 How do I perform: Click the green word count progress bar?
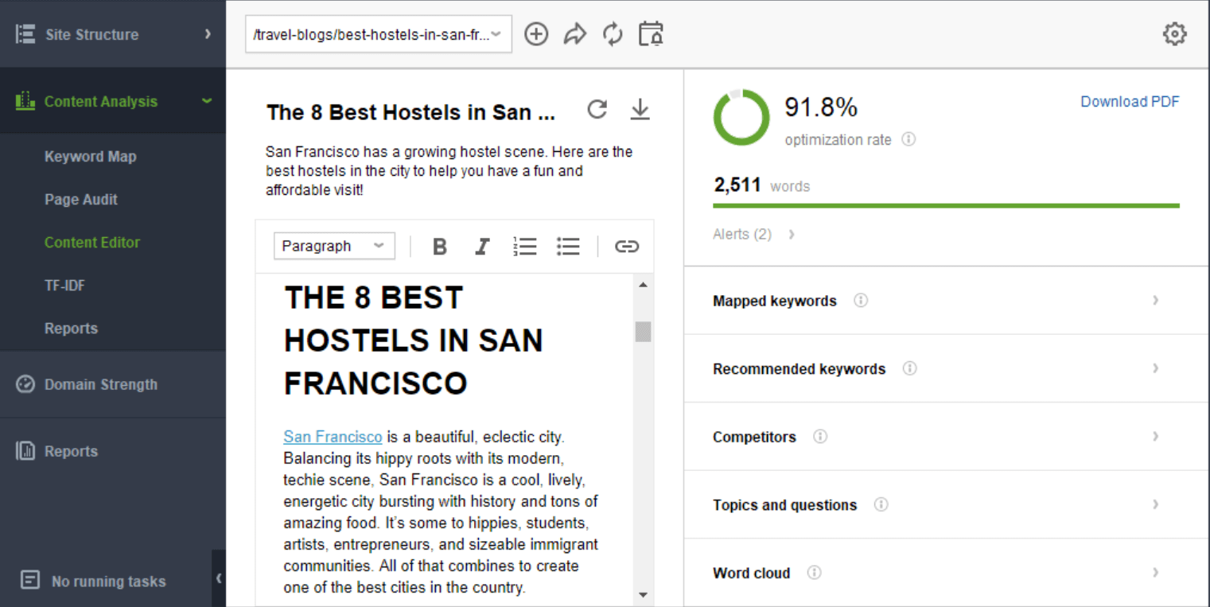946,205
